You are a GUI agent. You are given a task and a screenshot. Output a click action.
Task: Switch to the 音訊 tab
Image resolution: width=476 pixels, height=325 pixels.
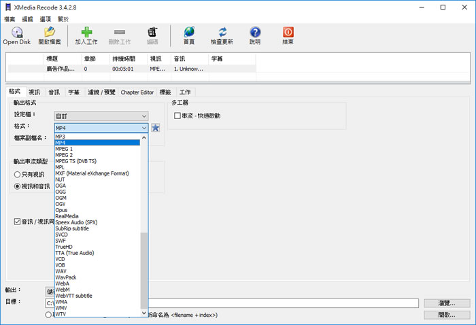54,92
